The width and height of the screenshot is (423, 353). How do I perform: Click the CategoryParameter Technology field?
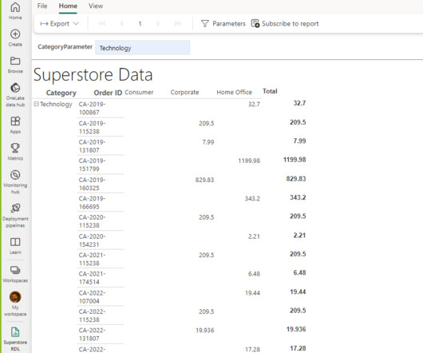pyautogui.click(x=142, y=47)
